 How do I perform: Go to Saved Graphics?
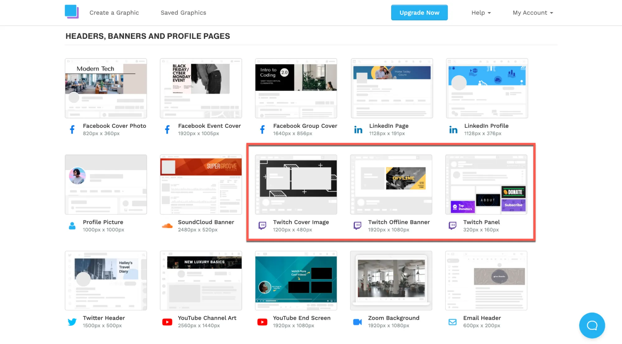(183, 13)
